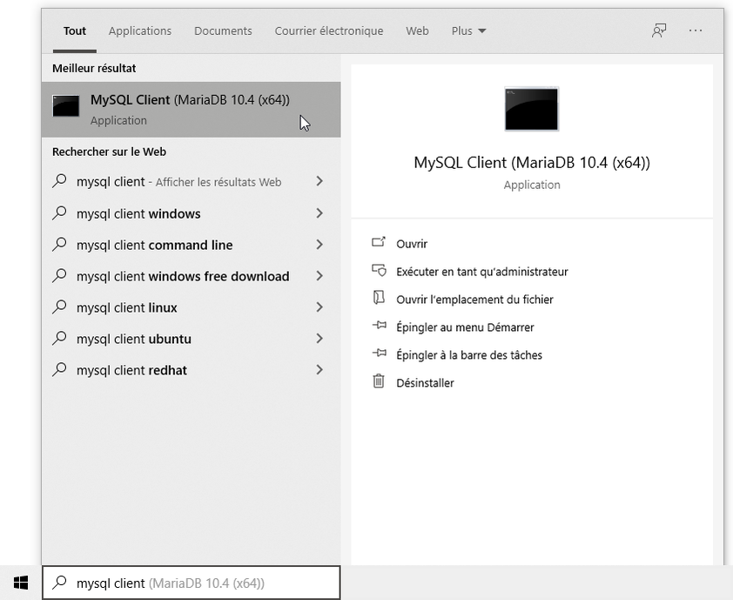Click the magnifier icon next to 'mysql client redhat'
This screenshot has height=600, width=733.
tap(59, 369)
